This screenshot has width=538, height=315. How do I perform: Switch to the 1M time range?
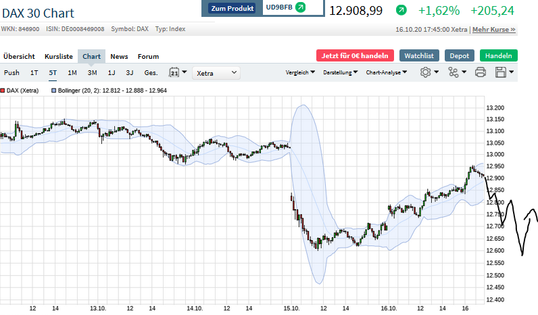tap(72, 72)
